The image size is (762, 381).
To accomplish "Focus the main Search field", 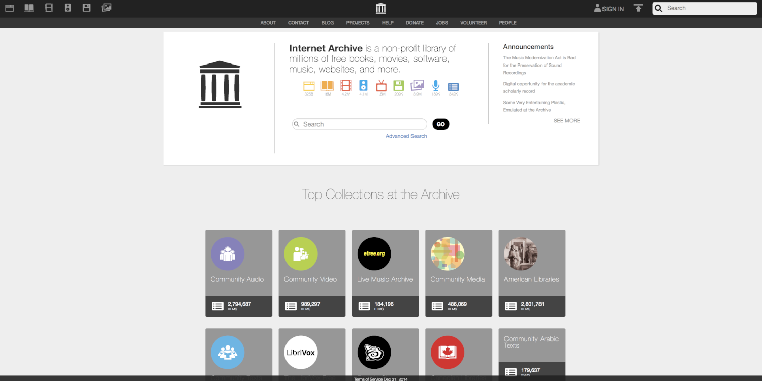I will tap(360, 124).
